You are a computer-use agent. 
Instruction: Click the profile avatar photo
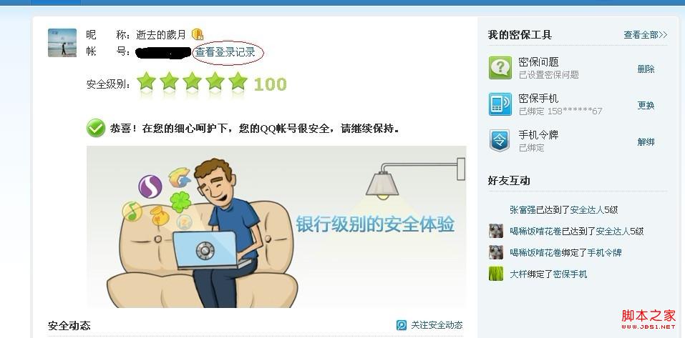point(62,43)
